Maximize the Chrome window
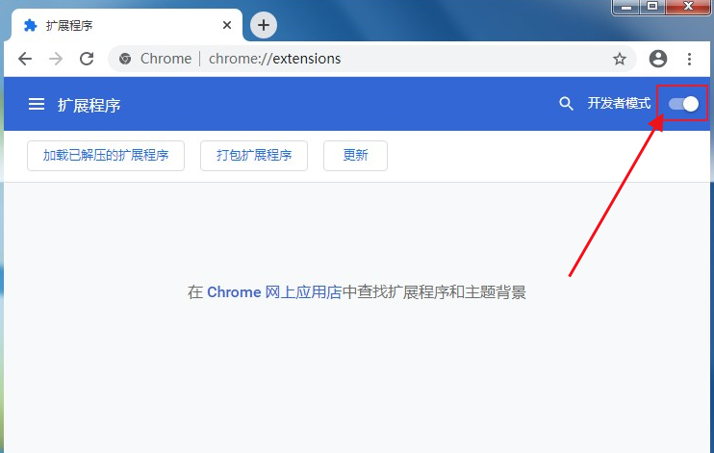This screenshot has height=453, width=714. [x=652, y=7]
